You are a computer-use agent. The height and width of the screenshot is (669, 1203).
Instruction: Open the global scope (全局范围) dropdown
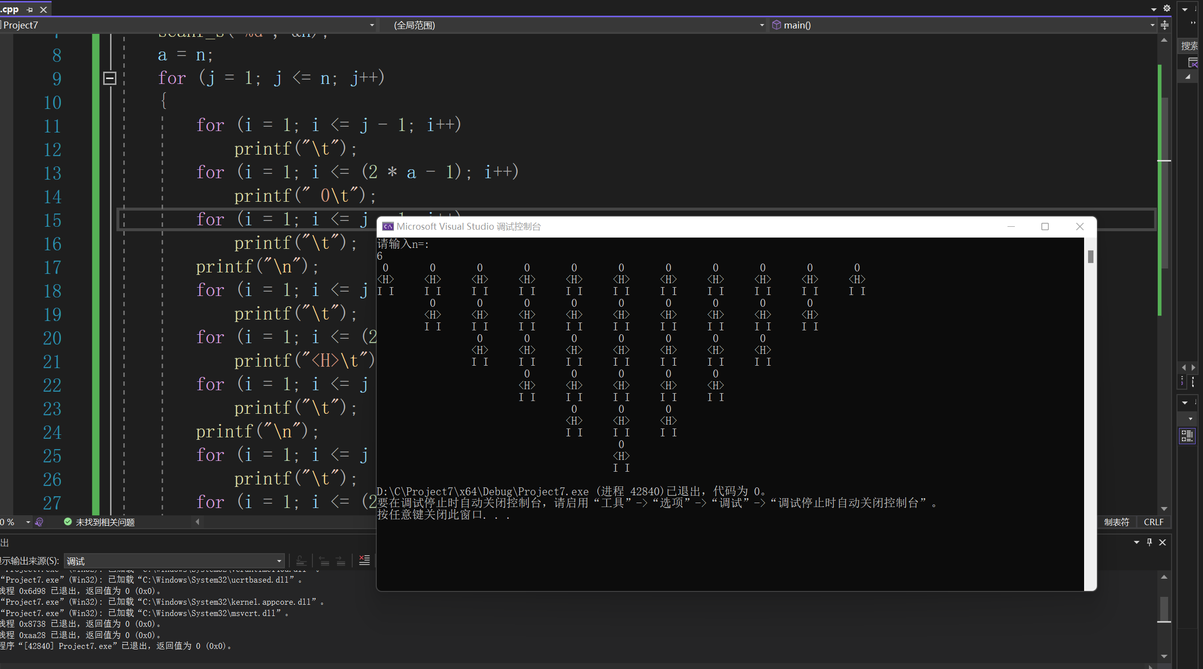point(761,25)
